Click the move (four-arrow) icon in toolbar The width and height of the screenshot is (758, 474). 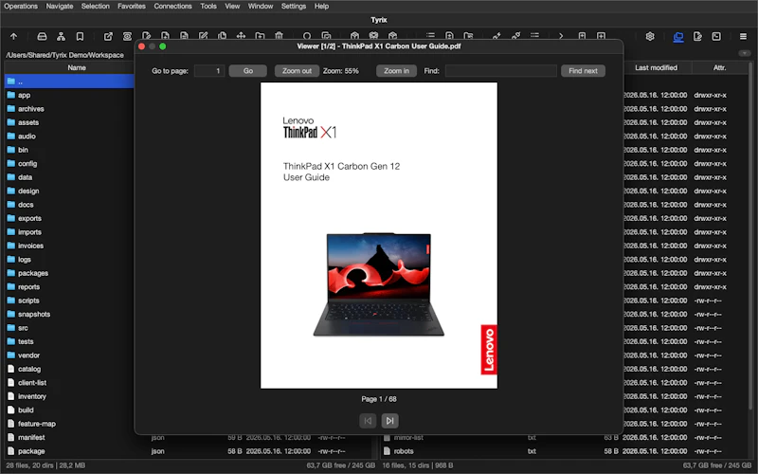click(241, 36)
